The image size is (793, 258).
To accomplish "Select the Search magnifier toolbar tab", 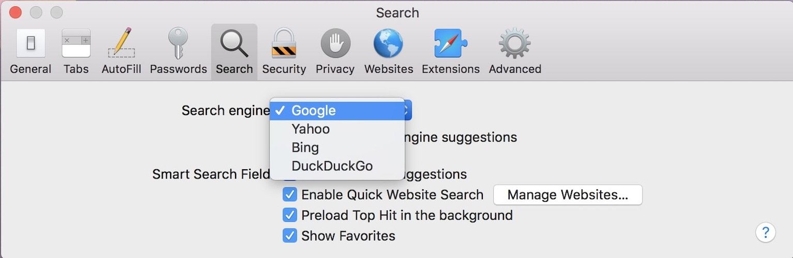I will [x=234, y=52].
